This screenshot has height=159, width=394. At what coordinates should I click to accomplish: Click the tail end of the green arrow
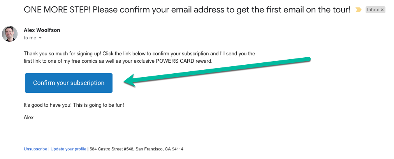click(x=308, y=59)
